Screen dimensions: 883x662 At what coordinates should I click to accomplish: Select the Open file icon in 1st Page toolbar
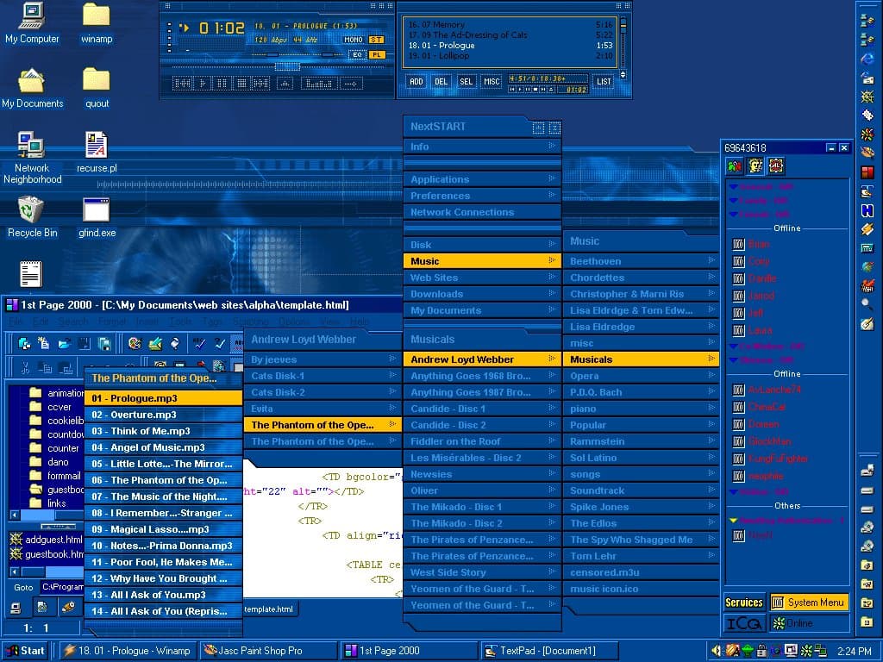[x=63, y=341]
